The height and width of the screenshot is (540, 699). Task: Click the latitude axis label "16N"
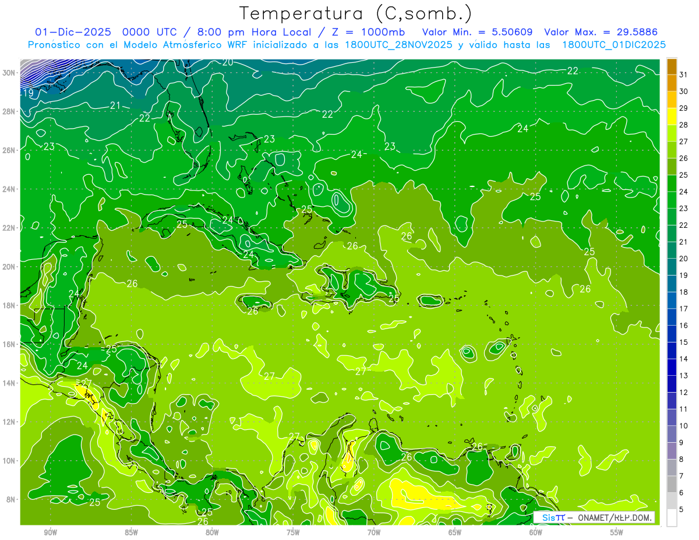pos(9,344)
